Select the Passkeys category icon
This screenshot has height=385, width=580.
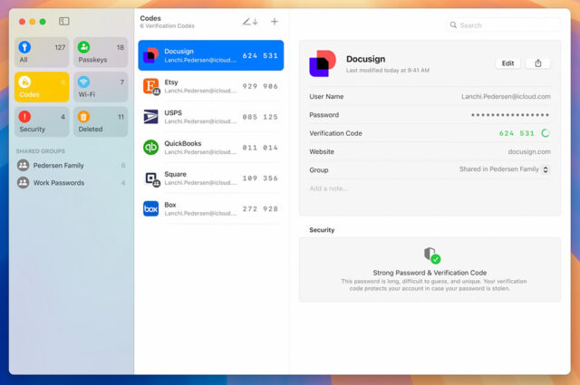tap(83, 47)
